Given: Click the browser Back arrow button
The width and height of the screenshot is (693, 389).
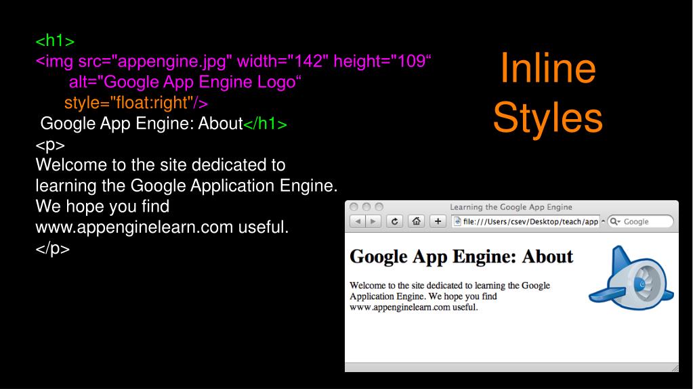Looking at the screenshot, I should (x=358, y=221).
